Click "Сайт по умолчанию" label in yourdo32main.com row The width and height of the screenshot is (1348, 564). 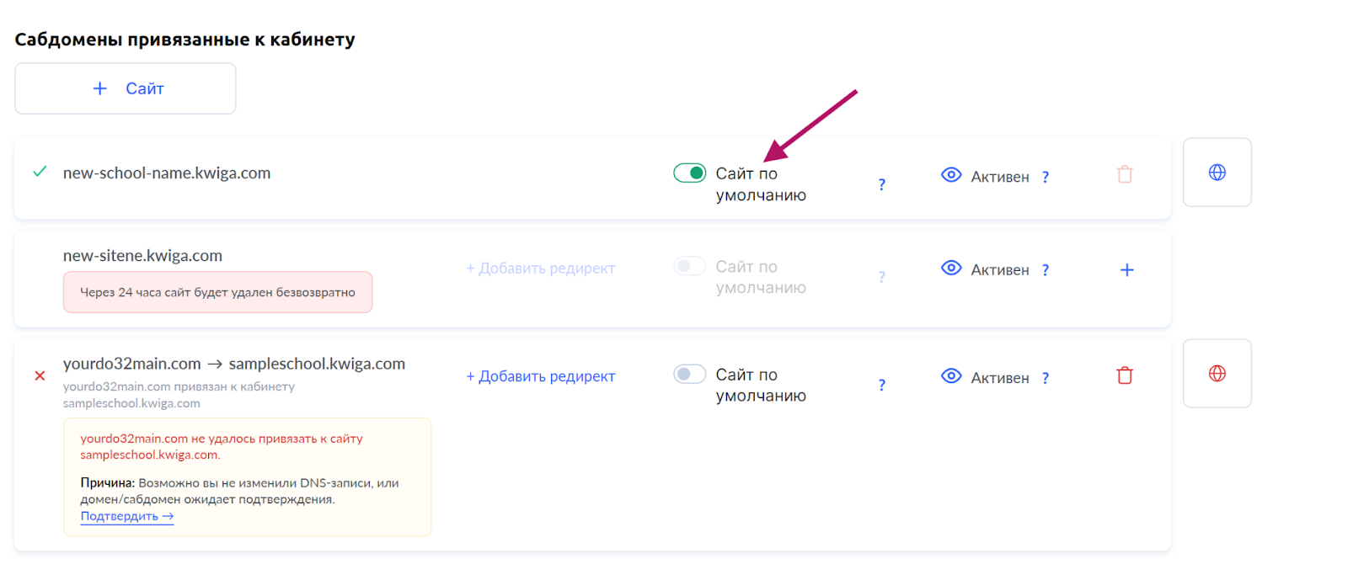click(x=761, y=385)
